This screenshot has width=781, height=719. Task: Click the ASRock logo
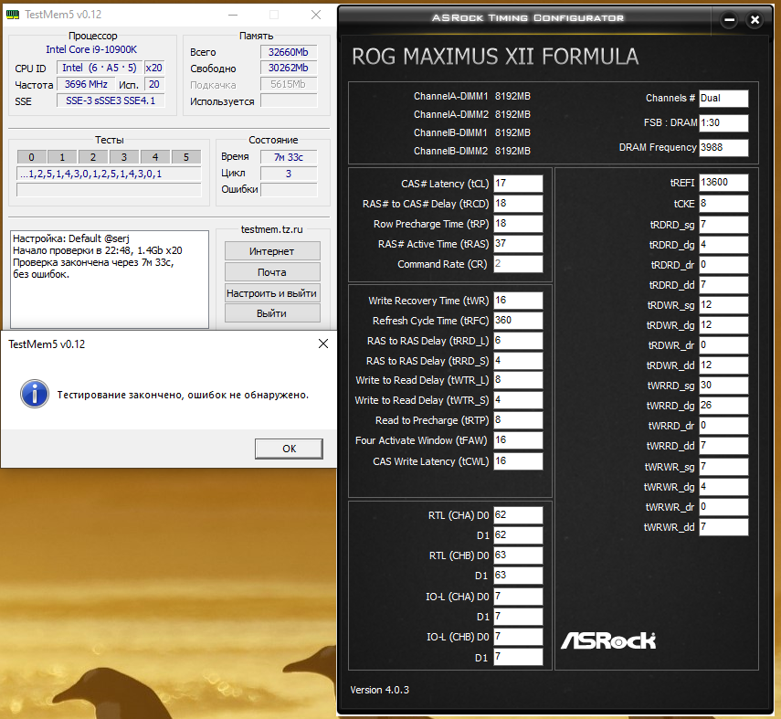tap(608, 640)
